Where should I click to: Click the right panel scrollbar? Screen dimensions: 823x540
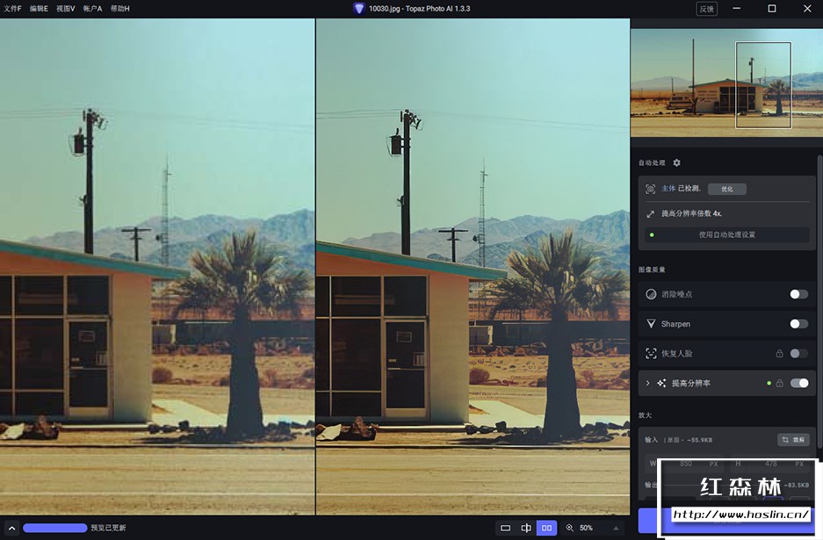(x=819, y=302)
